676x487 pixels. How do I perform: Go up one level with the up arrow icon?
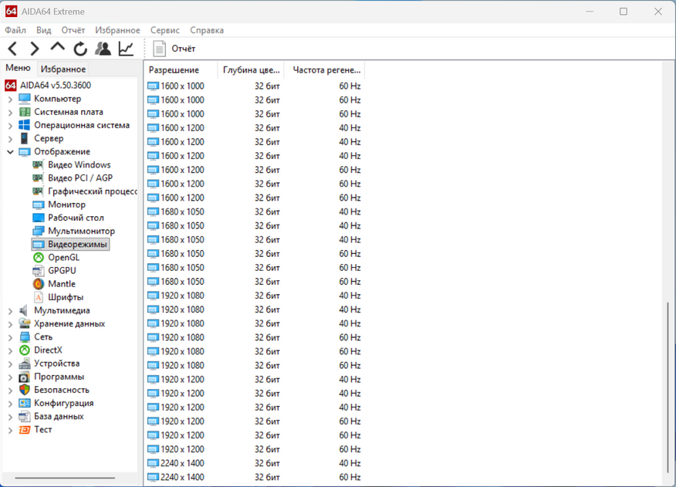(x=57, y=48)
